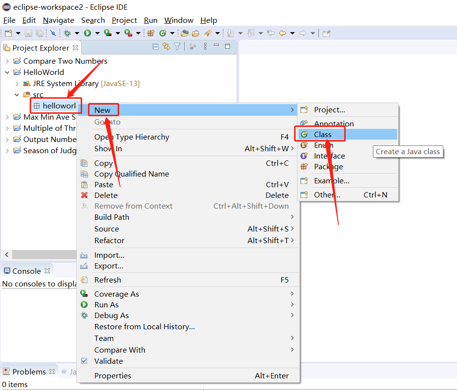Collapse the HelloWorld project tree node
The image size is (457, 391).
(7, 72)
